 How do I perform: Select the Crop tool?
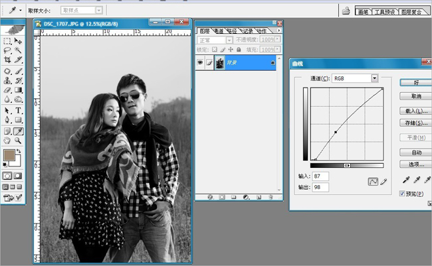7,60
